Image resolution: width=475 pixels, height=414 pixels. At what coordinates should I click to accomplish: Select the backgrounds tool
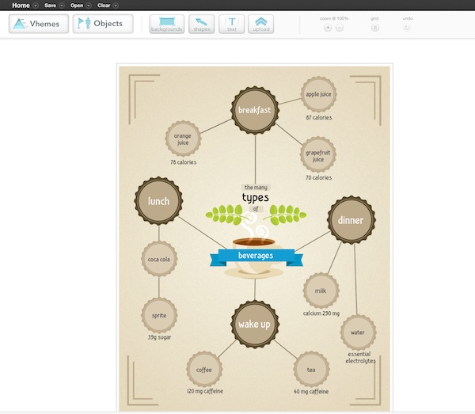(166, 24)
